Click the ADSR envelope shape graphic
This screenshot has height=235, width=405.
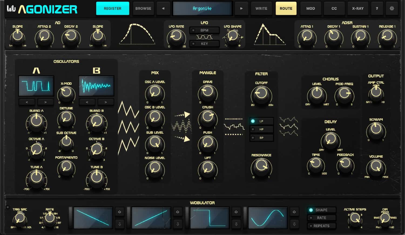[x=269, y=35]
